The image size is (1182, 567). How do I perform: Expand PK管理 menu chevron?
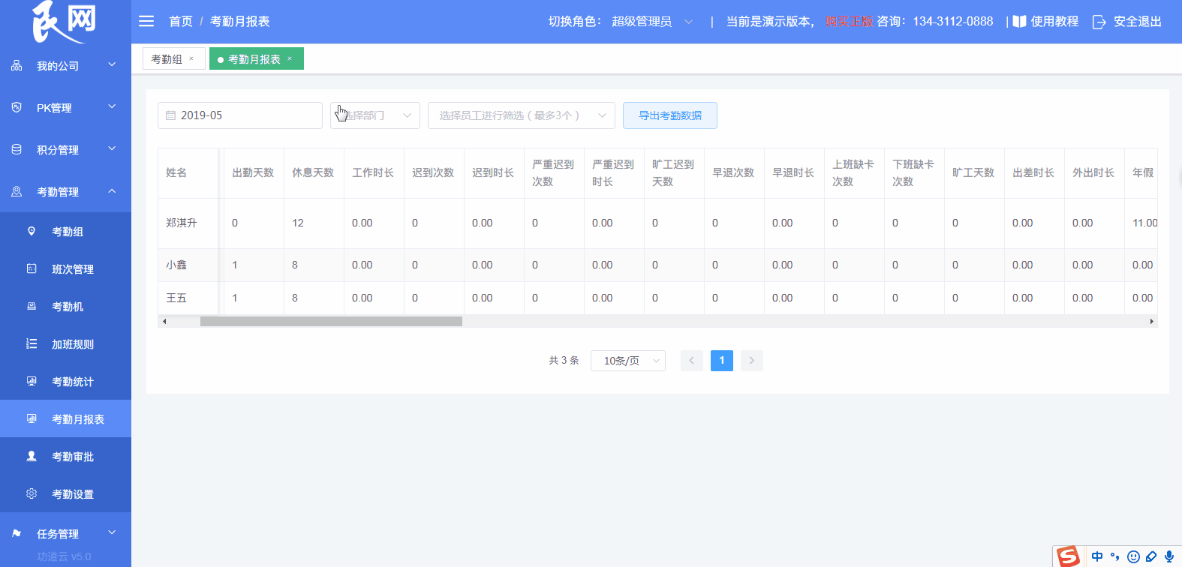point(112,106)
